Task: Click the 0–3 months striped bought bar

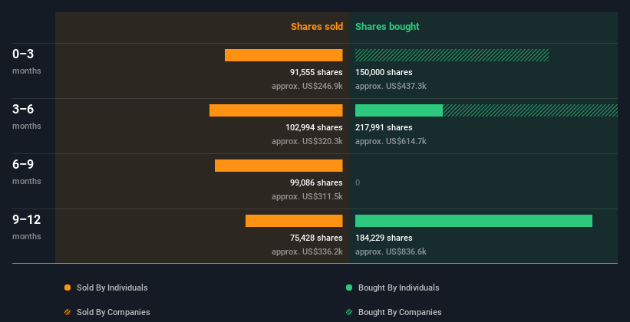Action: [452, 55]
